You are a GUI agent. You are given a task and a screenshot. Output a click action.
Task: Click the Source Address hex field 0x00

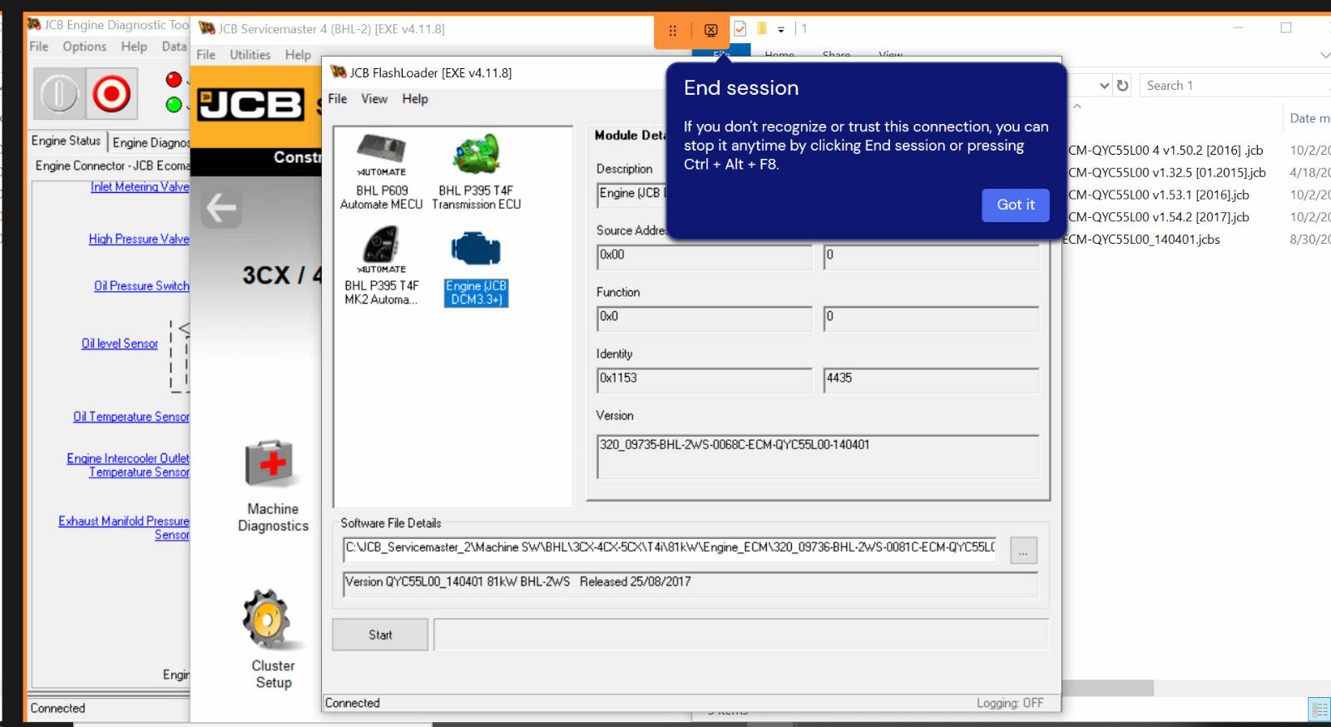[704, 257]
